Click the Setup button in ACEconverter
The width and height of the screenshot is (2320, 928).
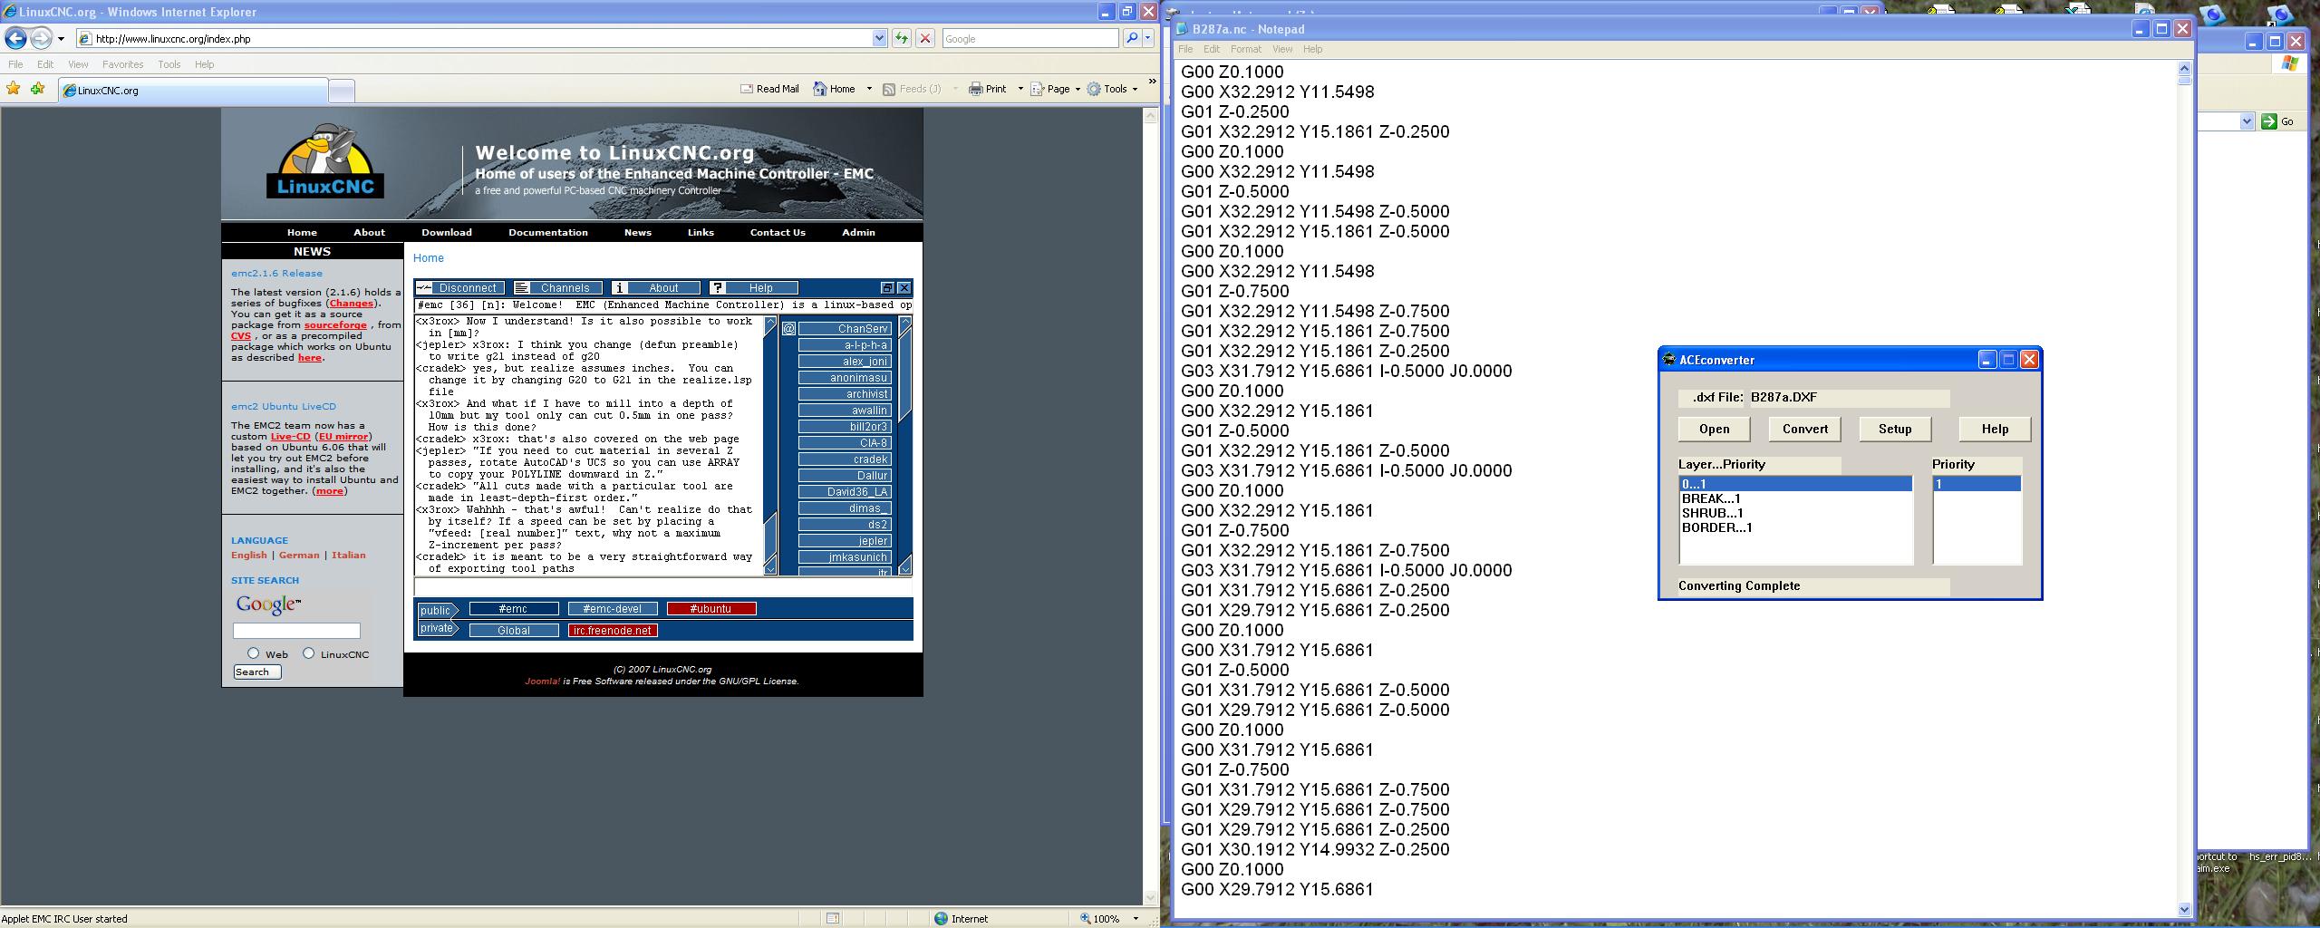tap(1895, 429)
